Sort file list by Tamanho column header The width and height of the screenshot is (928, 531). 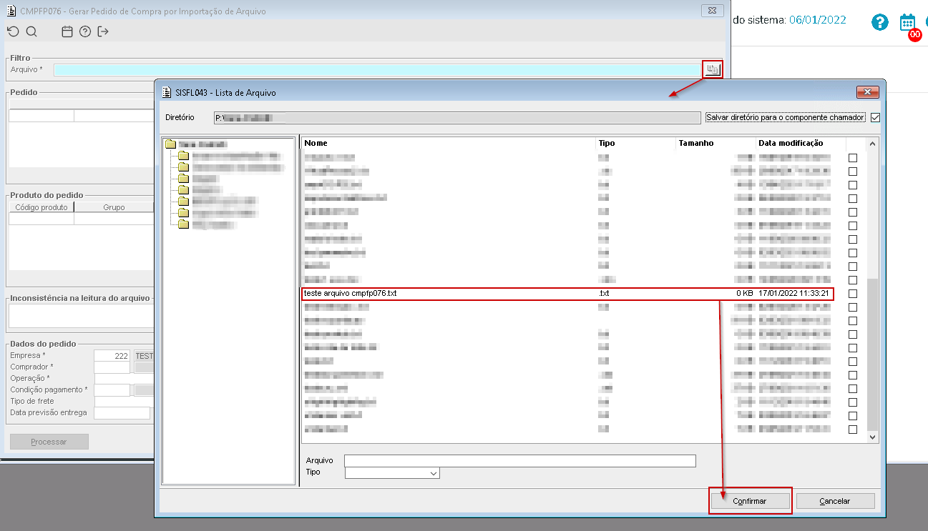point(715,144)
